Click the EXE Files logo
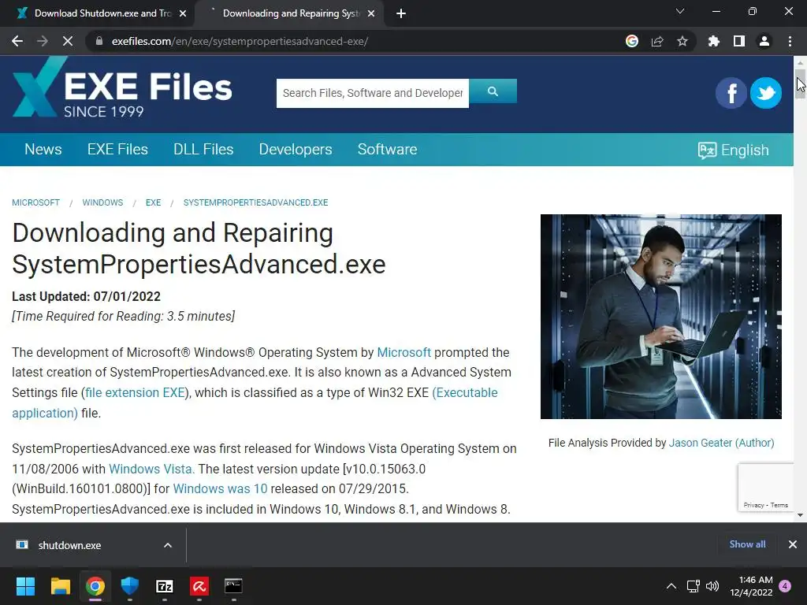The image size is (807, 605). (x=122, y=87)
